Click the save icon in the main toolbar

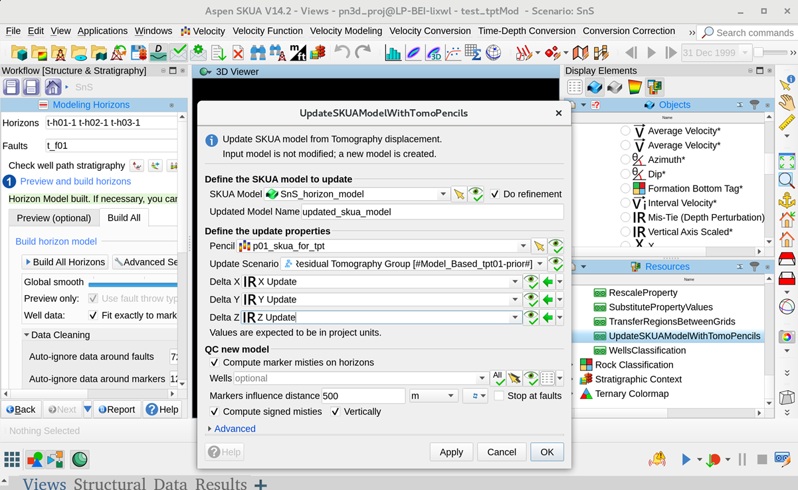pos(138,53)
